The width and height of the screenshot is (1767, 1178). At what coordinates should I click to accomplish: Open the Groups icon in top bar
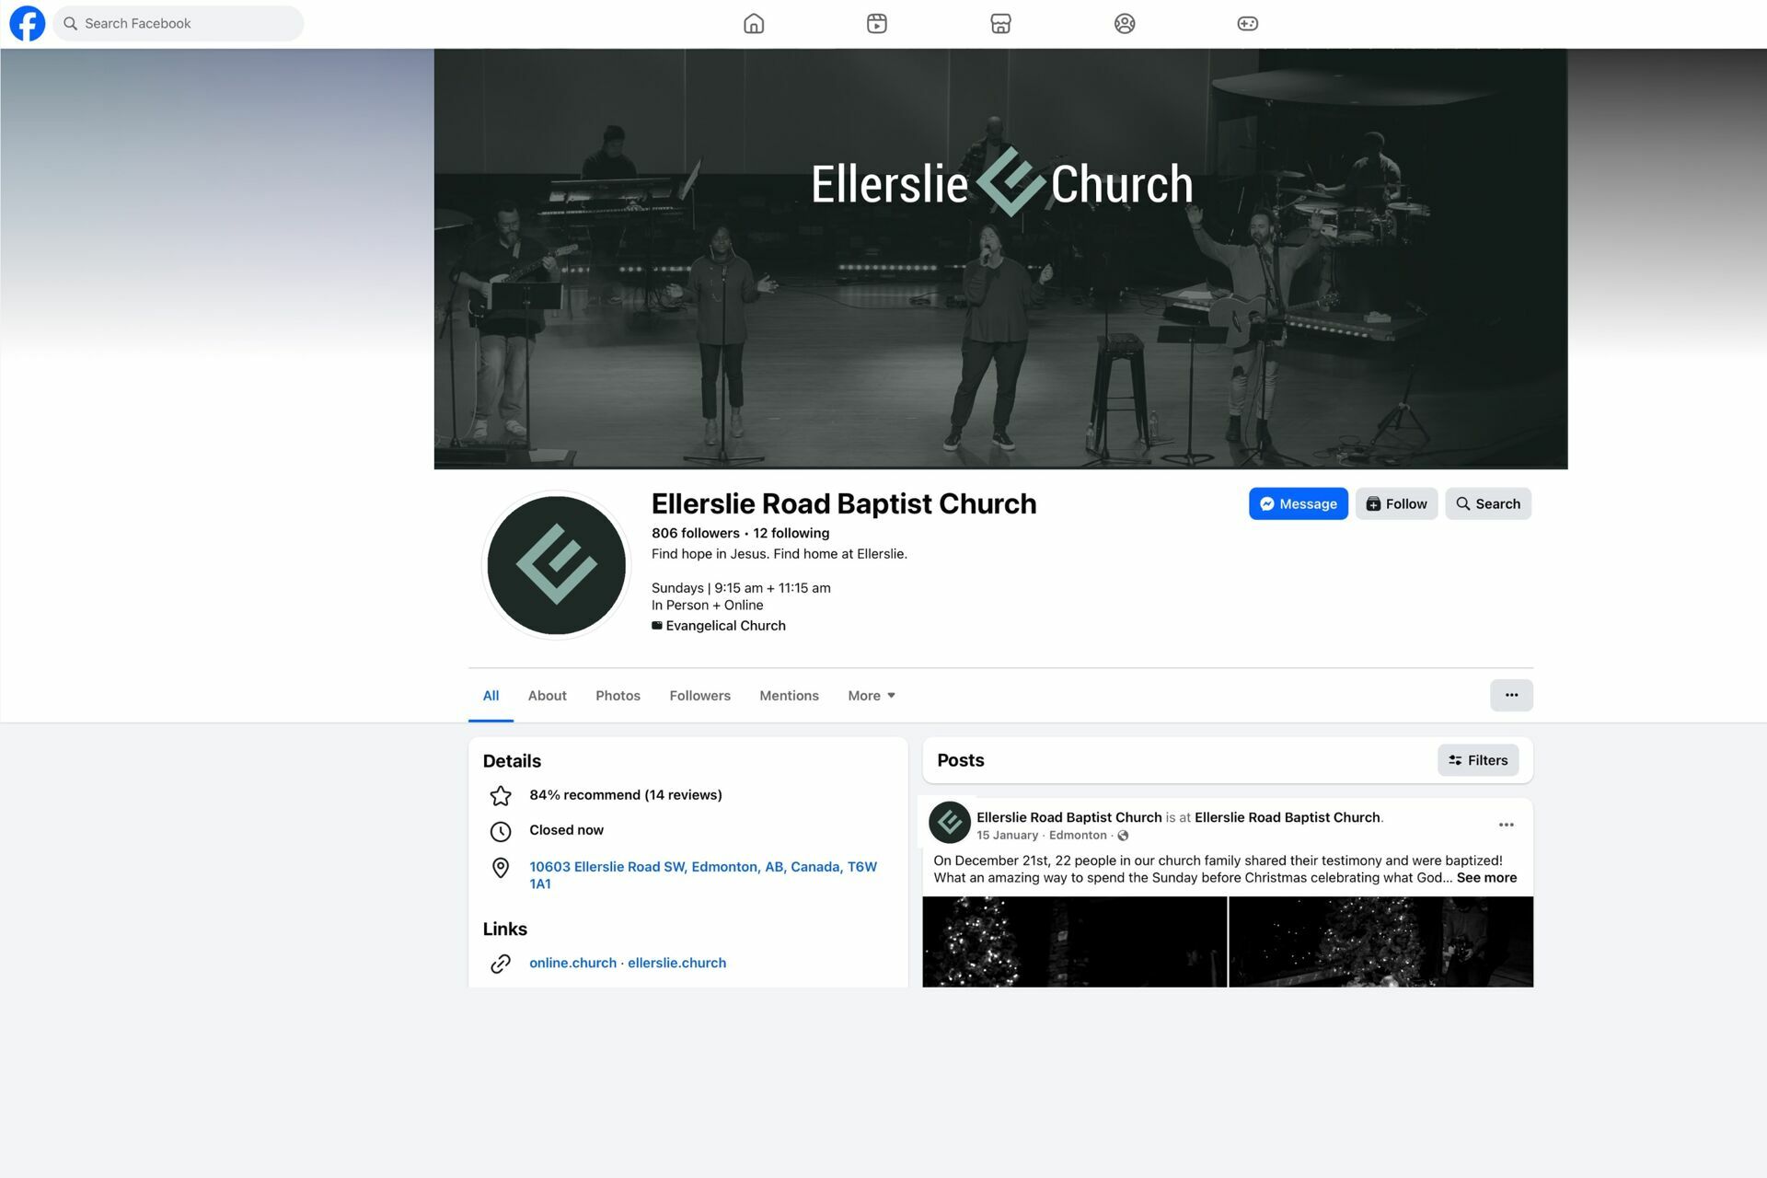pyautogui.click(x=1125, y=24)
